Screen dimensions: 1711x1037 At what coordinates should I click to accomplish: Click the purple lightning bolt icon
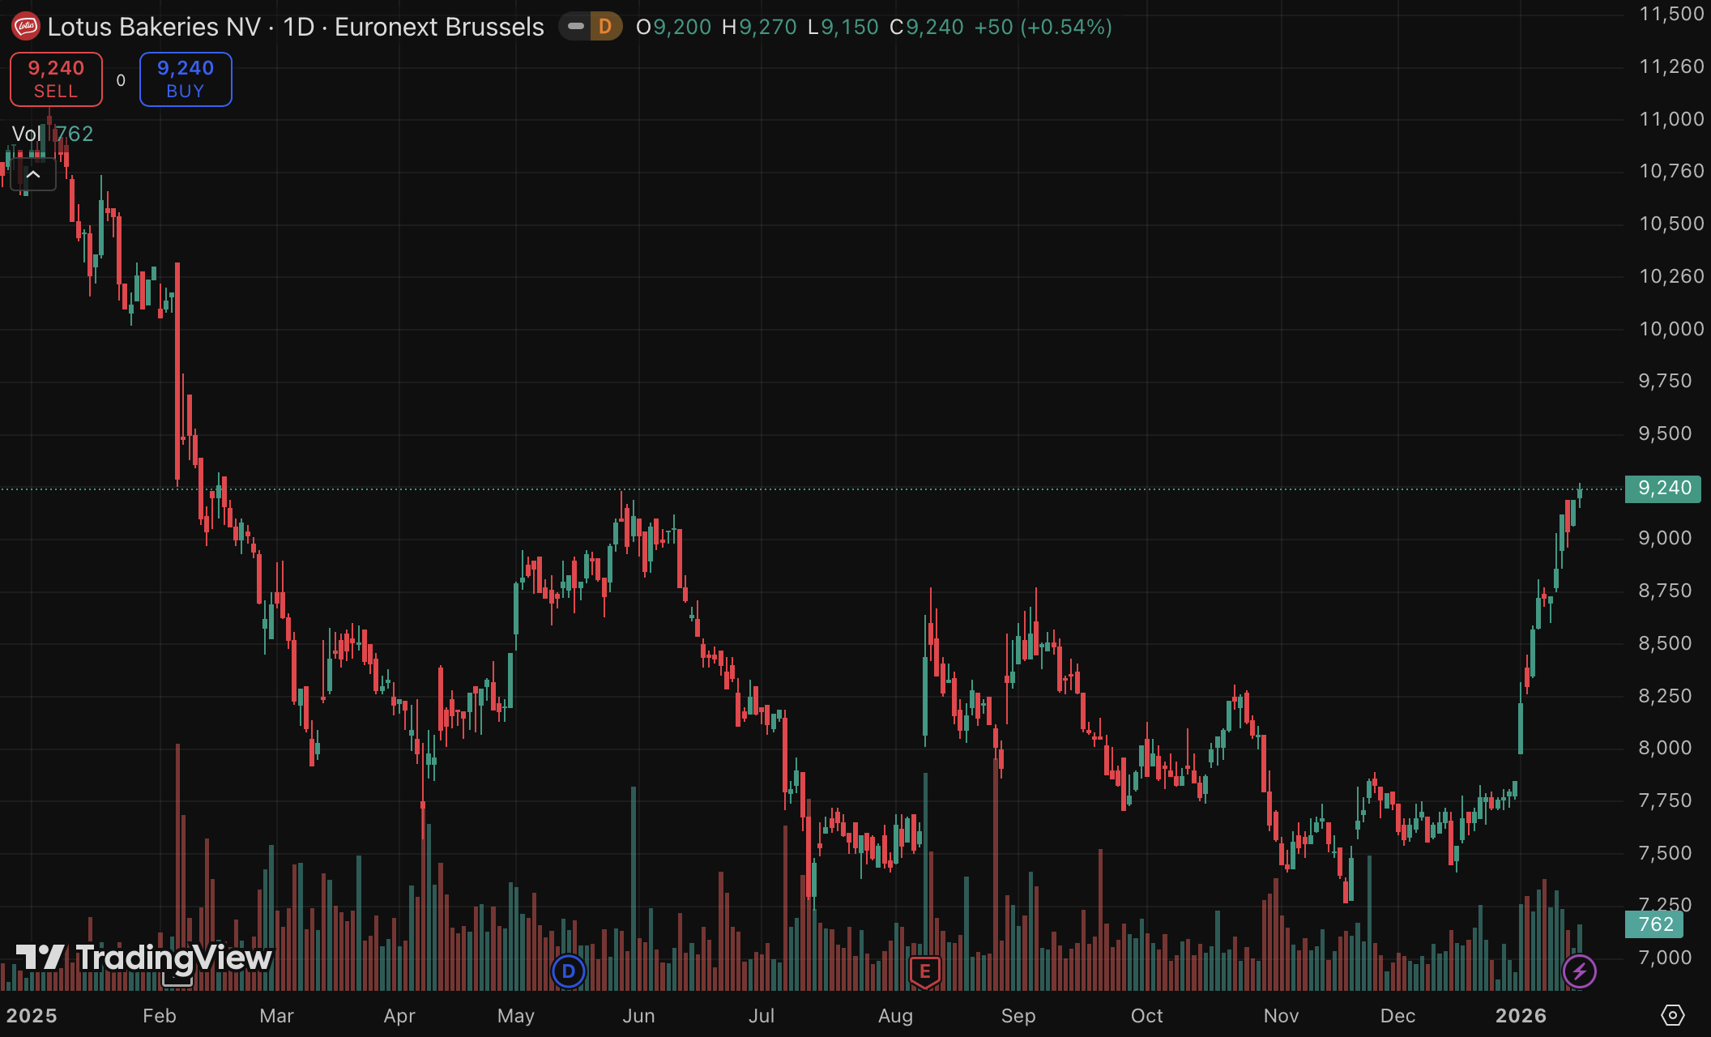(x=1579, y=971)
